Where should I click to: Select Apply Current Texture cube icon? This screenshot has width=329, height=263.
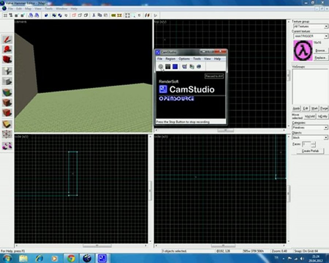[x=7, y=103]
